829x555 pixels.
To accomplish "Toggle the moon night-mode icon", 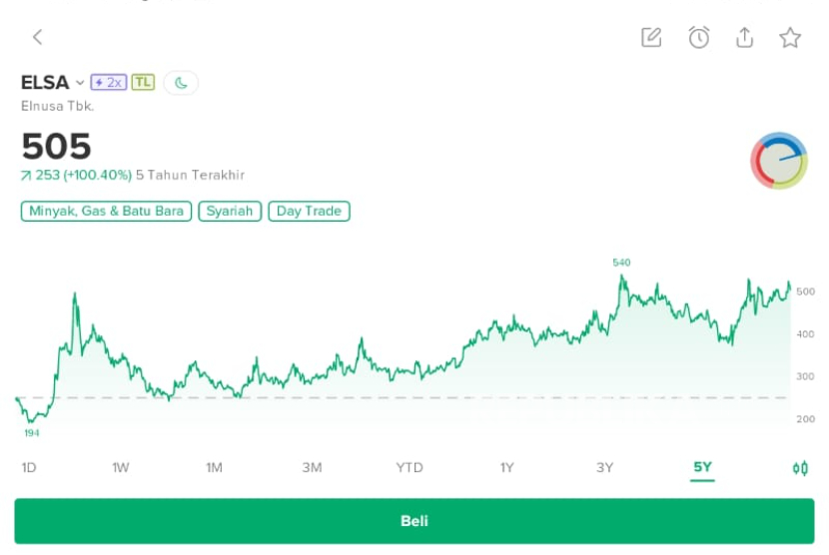I will point(181,83).
